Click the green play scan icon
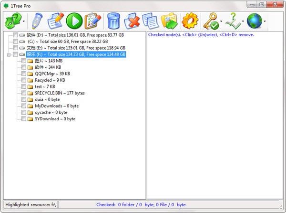 74,21
